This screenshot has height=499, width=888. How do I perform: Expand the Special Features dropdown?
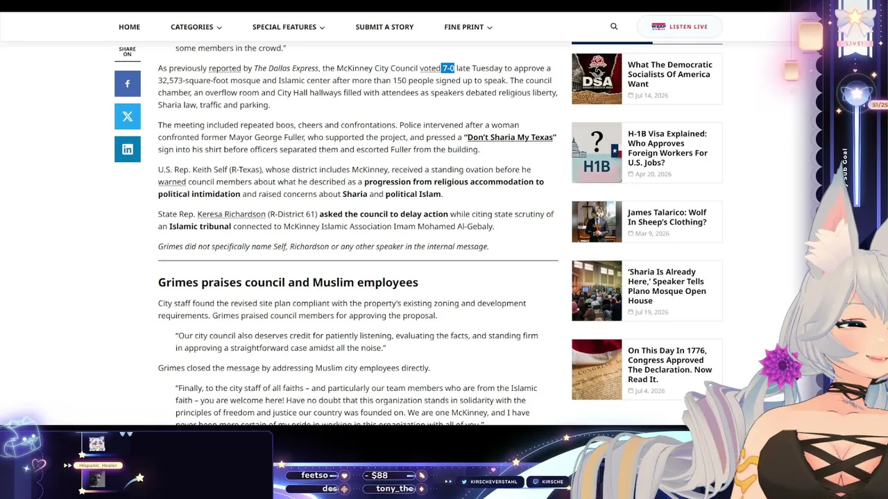click(289, 27)
